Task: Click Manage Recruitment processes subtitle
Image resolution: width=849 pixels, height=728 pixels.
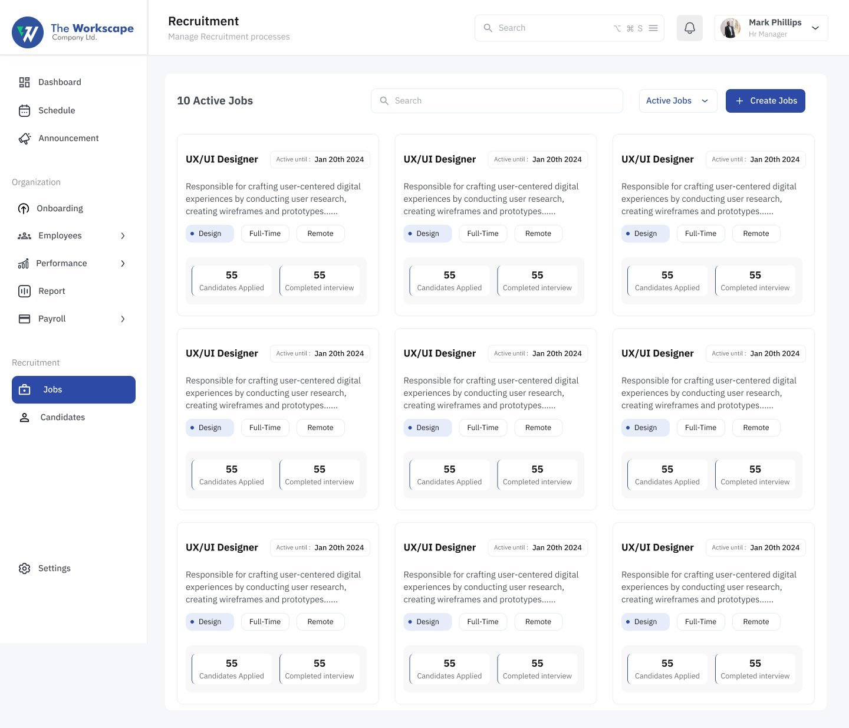Action: (229, 37)
